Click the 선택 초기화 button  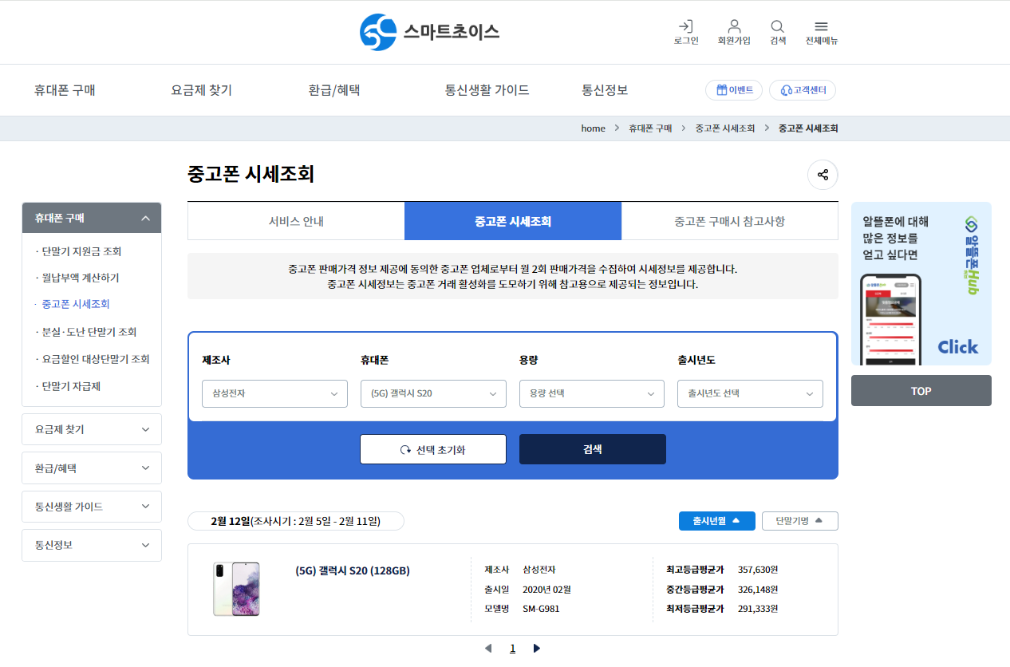[x=433, y=449]
